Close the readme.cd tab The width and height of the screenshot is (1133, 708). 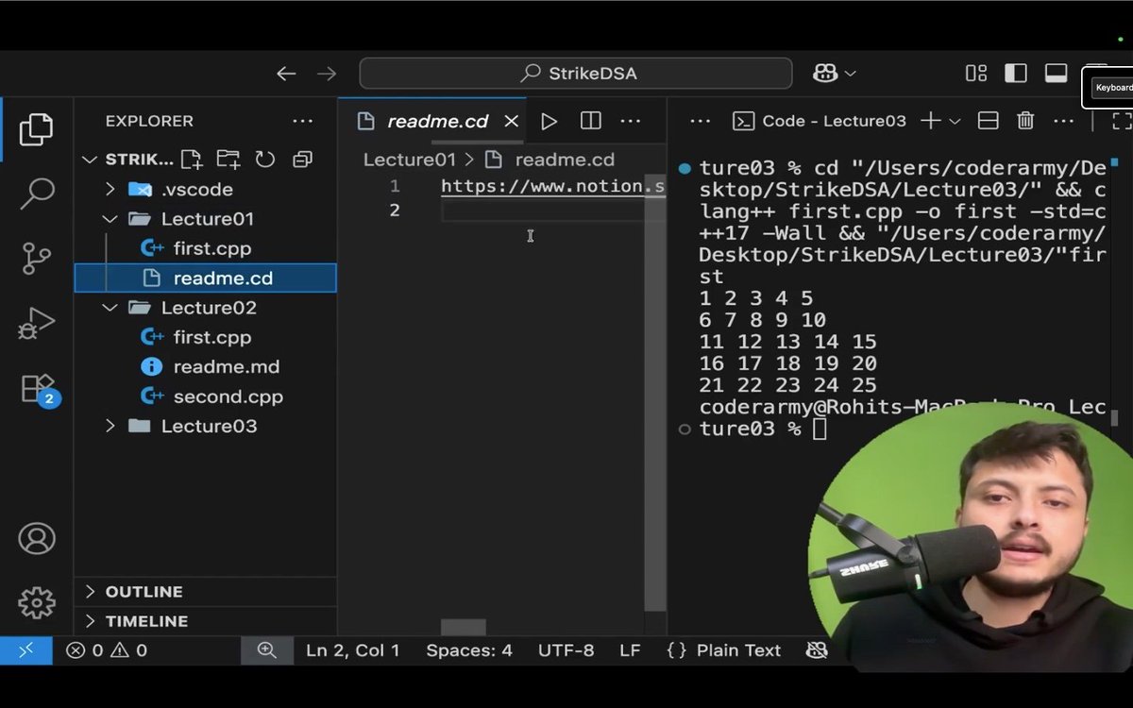tap(511, 121)
